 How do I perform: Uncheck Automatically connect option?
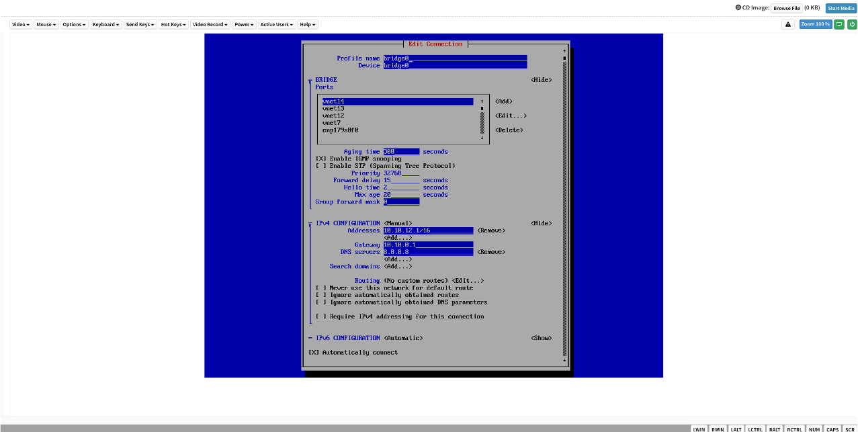(x=313, y=352)
